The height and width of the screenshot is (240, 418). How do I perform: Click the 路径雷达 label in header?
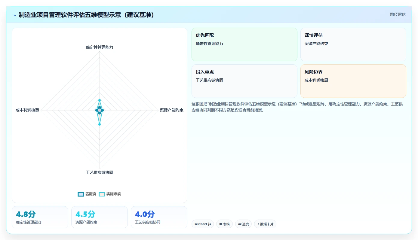[x=398, y=14]
